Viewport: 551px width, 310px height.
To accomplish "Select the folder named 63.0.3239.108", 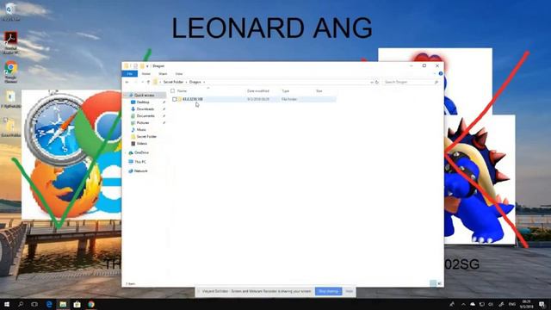I will click(193, 99).
